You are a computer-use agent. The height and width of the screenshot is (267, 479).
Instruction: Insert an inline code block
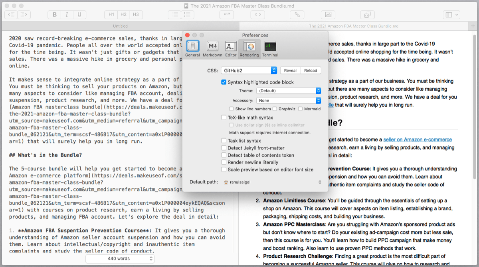coord(258,15)
